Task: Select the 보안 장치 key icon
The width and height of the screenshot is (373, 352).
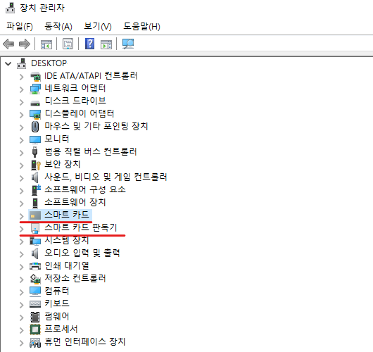Action: [x=36, y=165]
